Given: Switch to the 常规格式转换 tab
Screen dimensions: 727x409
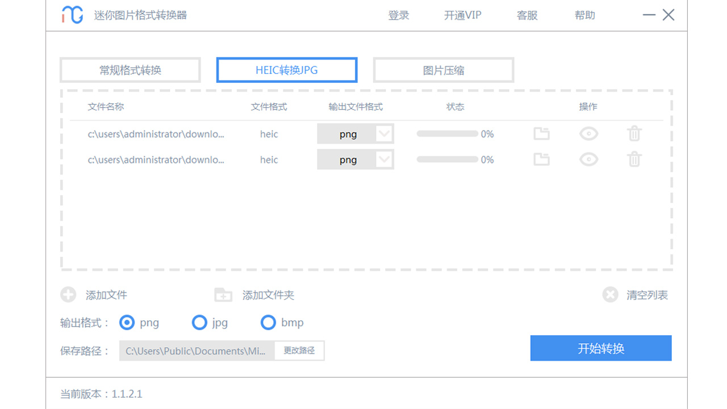Looking at the screenshot, I should point(129,69).
